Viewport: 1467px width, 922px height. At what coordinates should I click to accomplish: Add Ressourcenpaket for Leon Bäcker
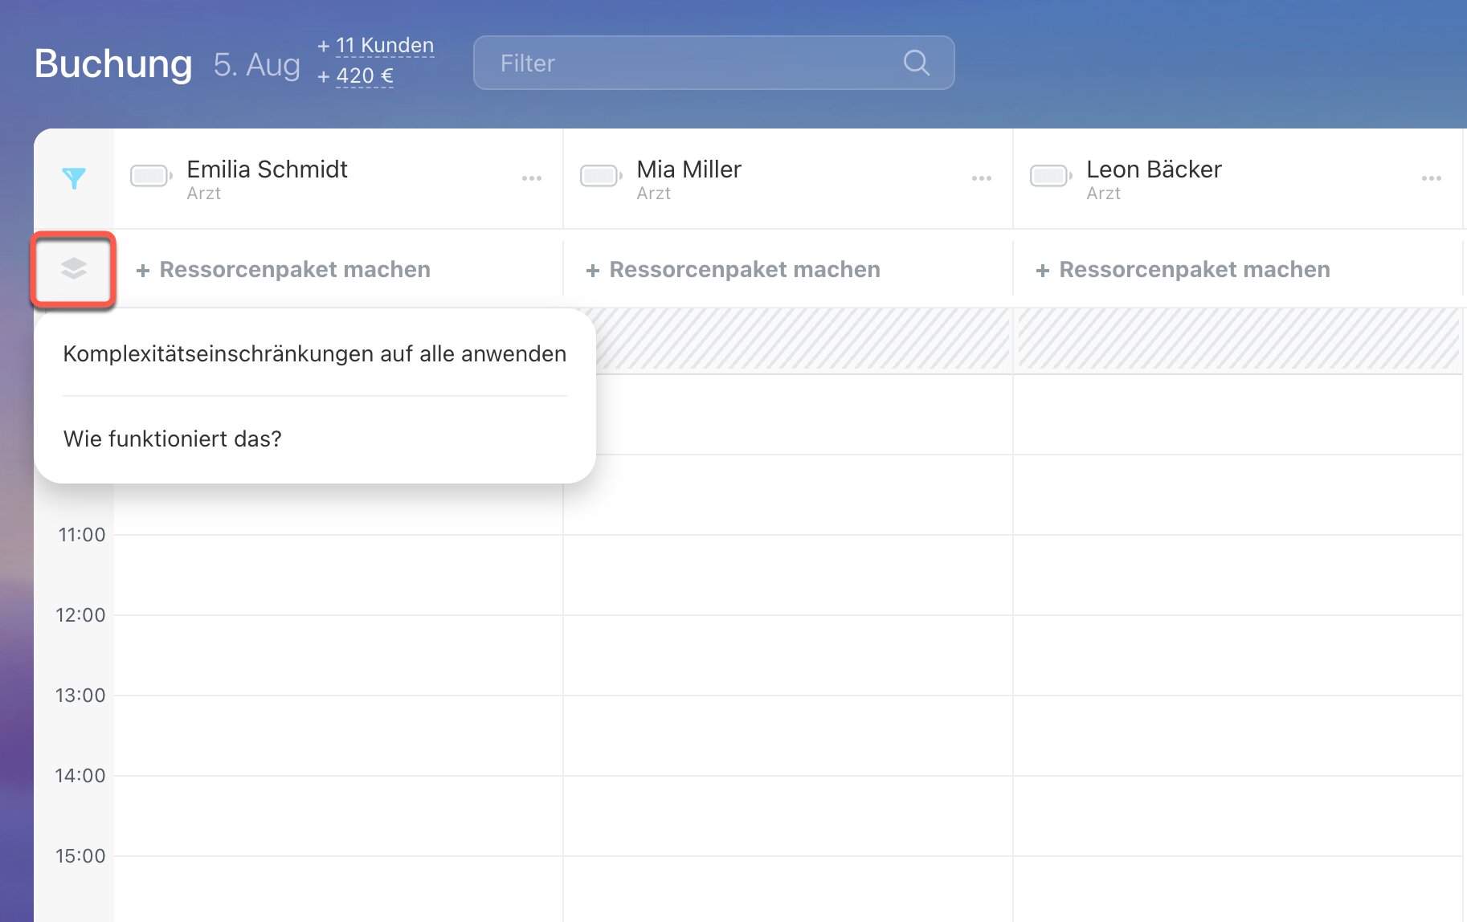1183,269
